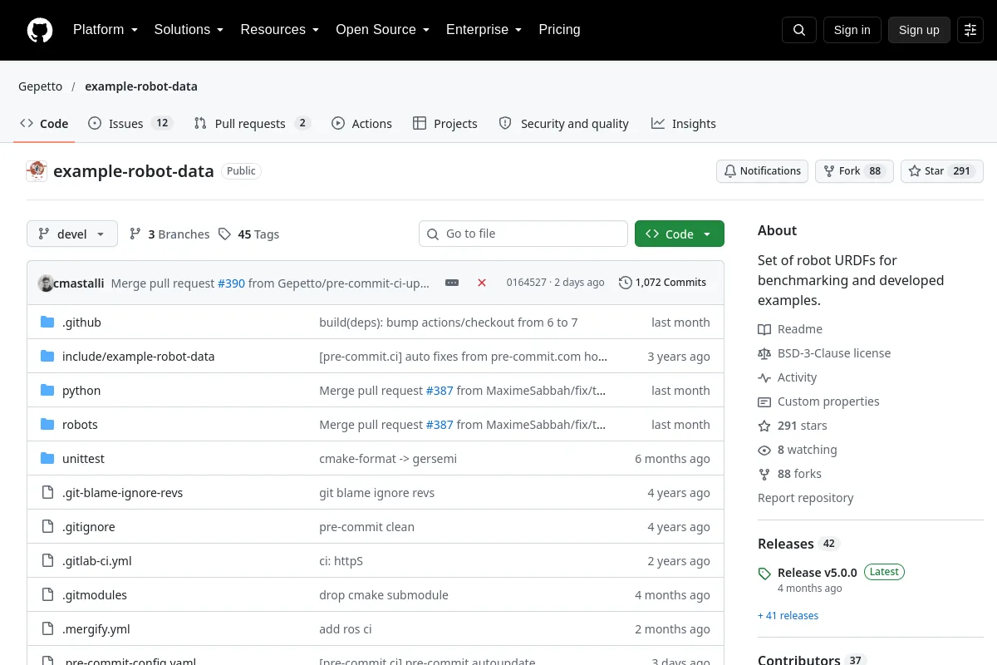Switch to the Issues tab

click(130, 124)
